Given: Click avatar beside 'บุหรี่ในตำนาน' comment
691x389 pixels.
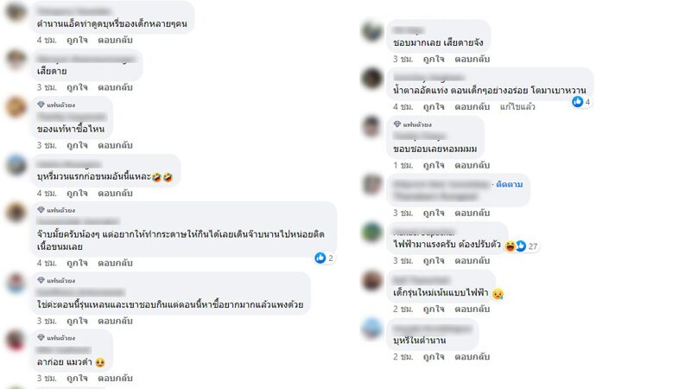Looking at the screenshot, I should [372, 328].
